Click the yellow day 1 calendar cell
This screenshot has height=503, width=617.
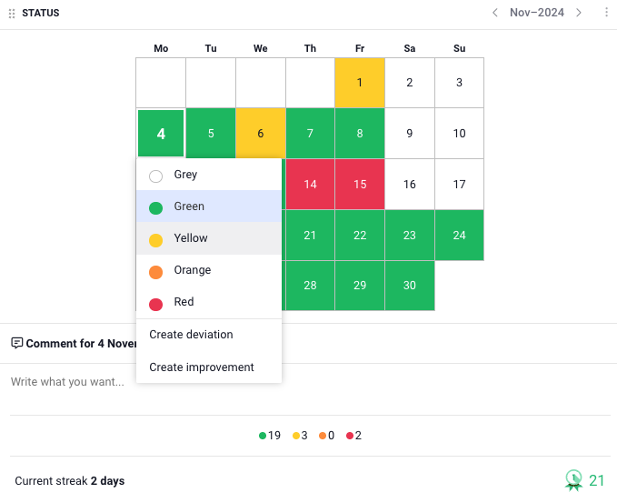pyautogui.click(x=360, y=83)
